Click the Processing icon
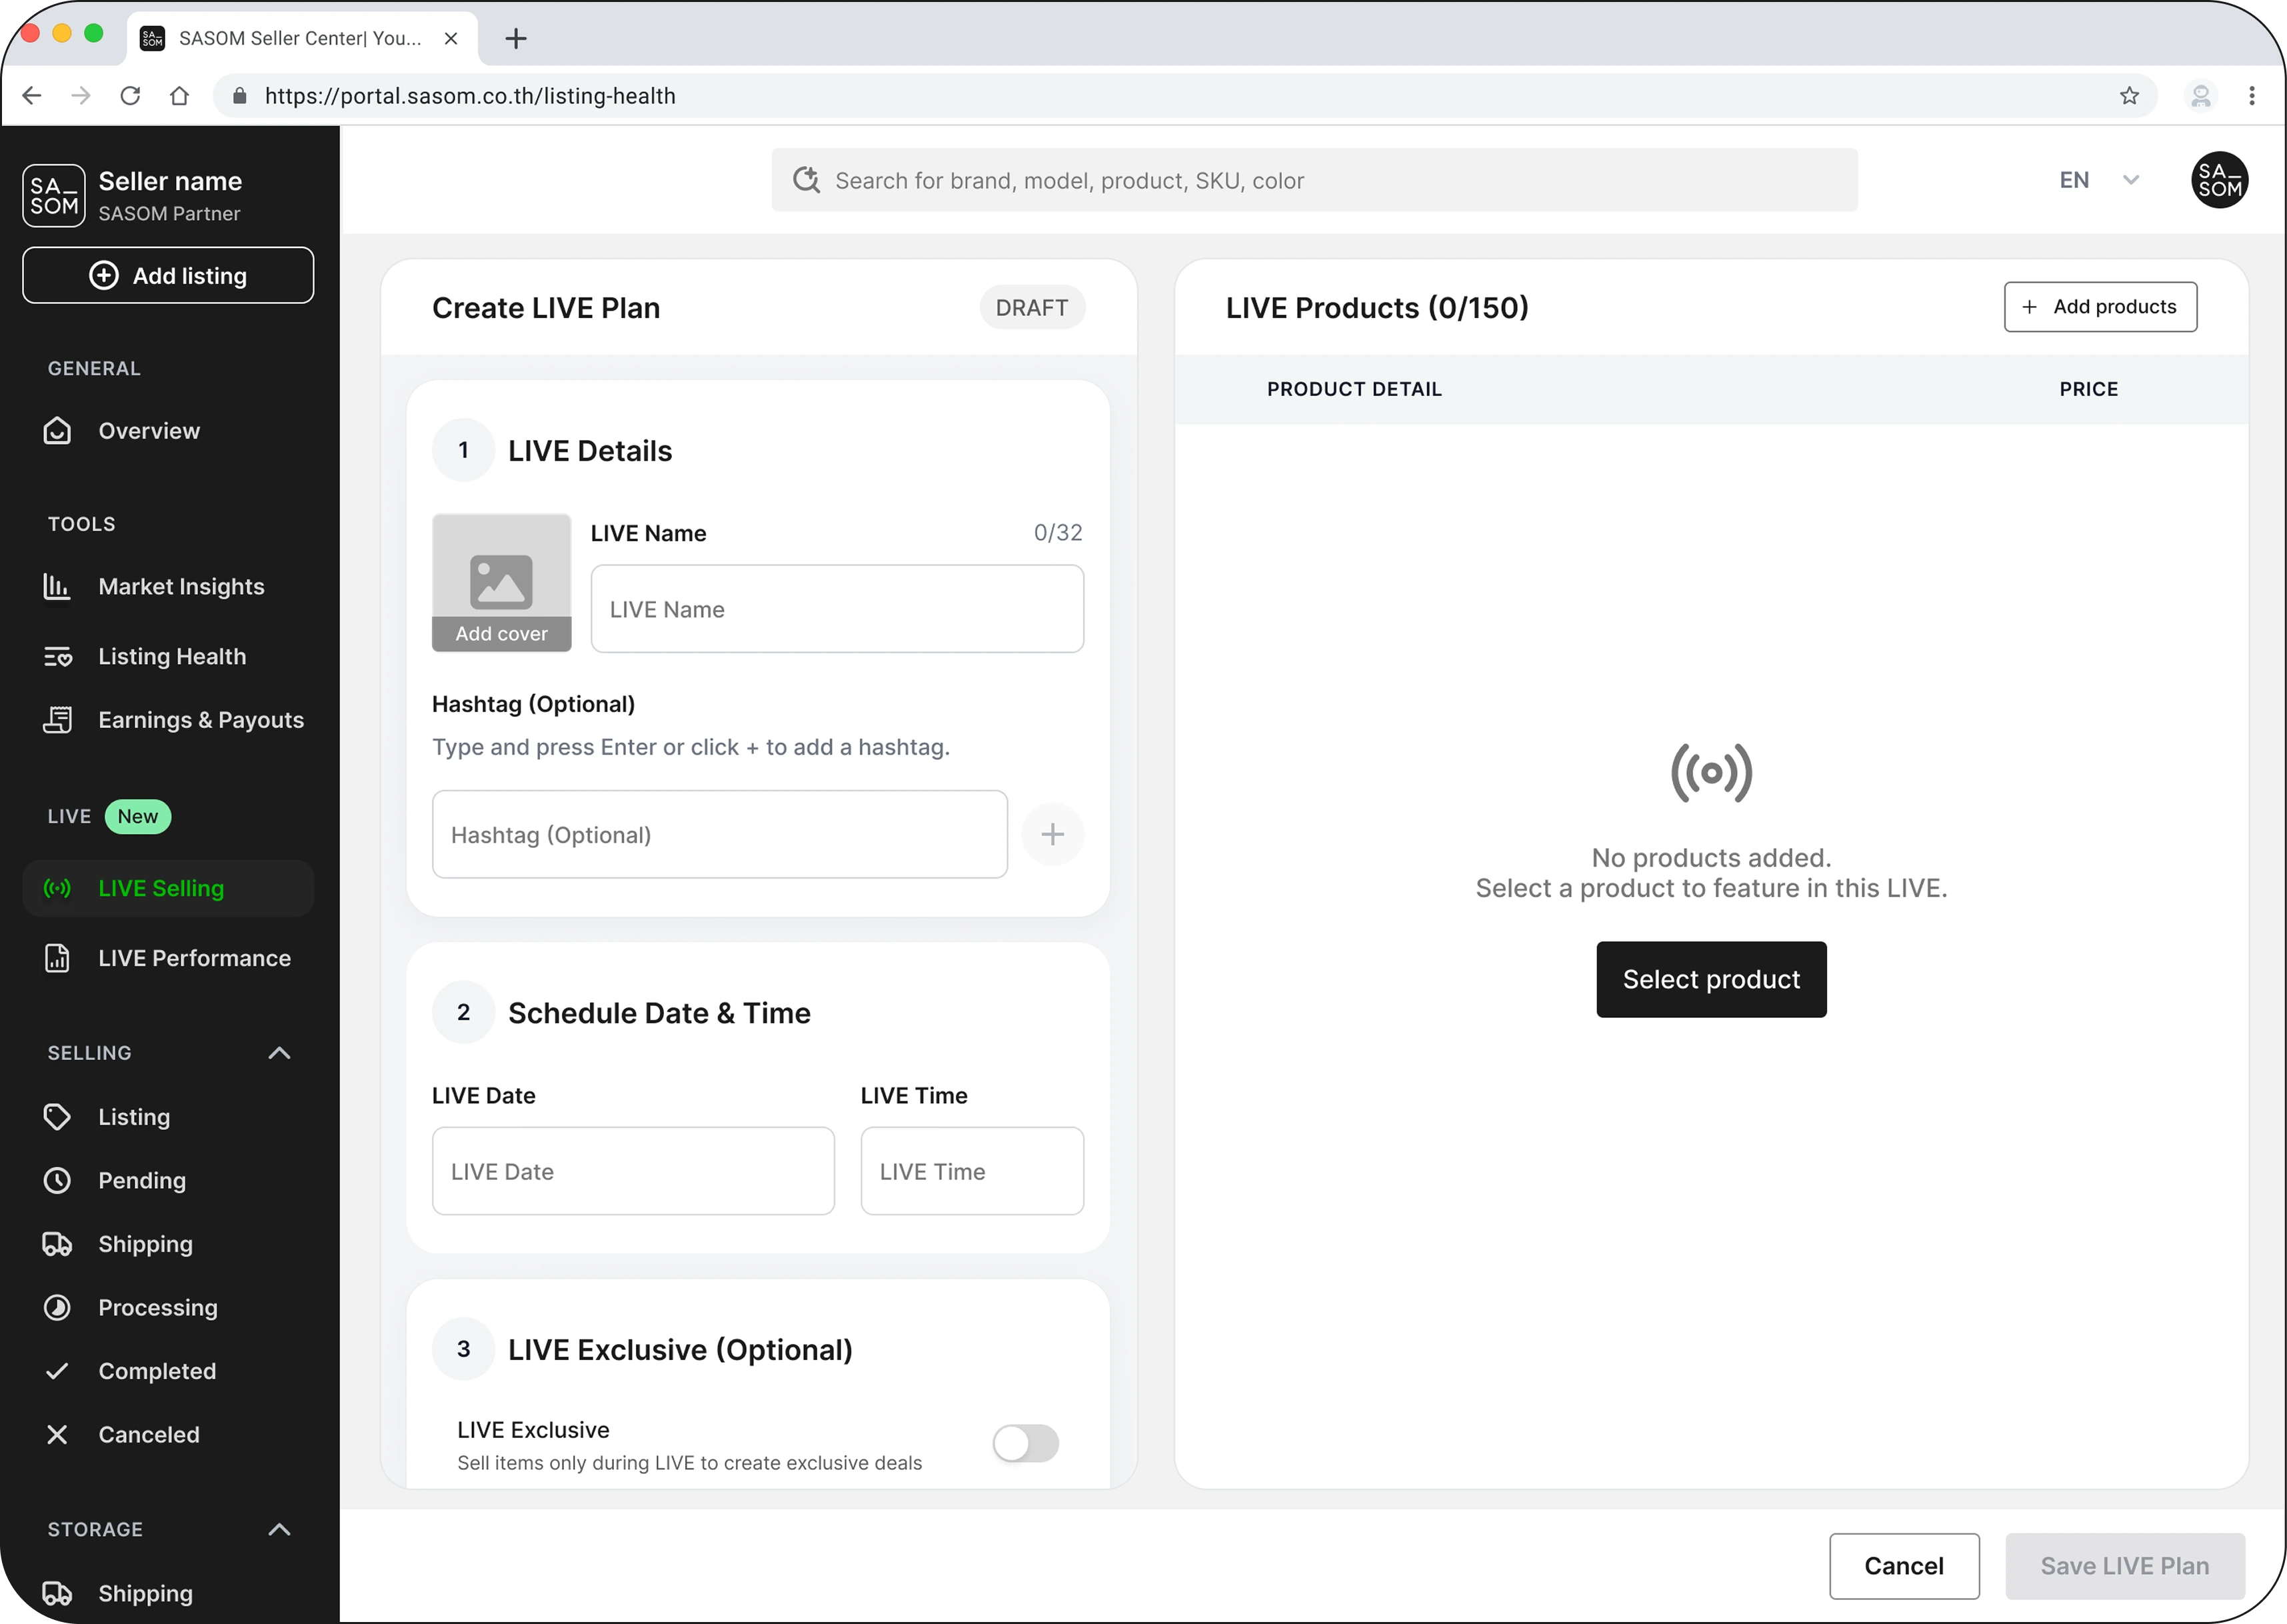This screenshot has width=2287, height=1624. pyautogui.click(x=57, y=1308)
